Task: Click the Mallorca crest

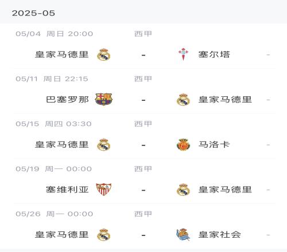Action: coord(183,144)
